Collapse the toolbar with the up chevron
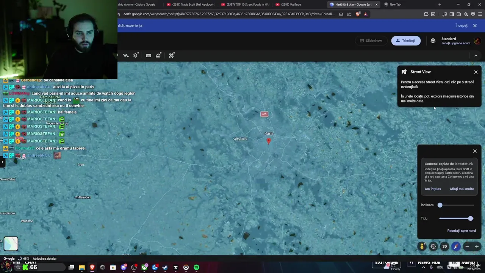 coord(476,55)
